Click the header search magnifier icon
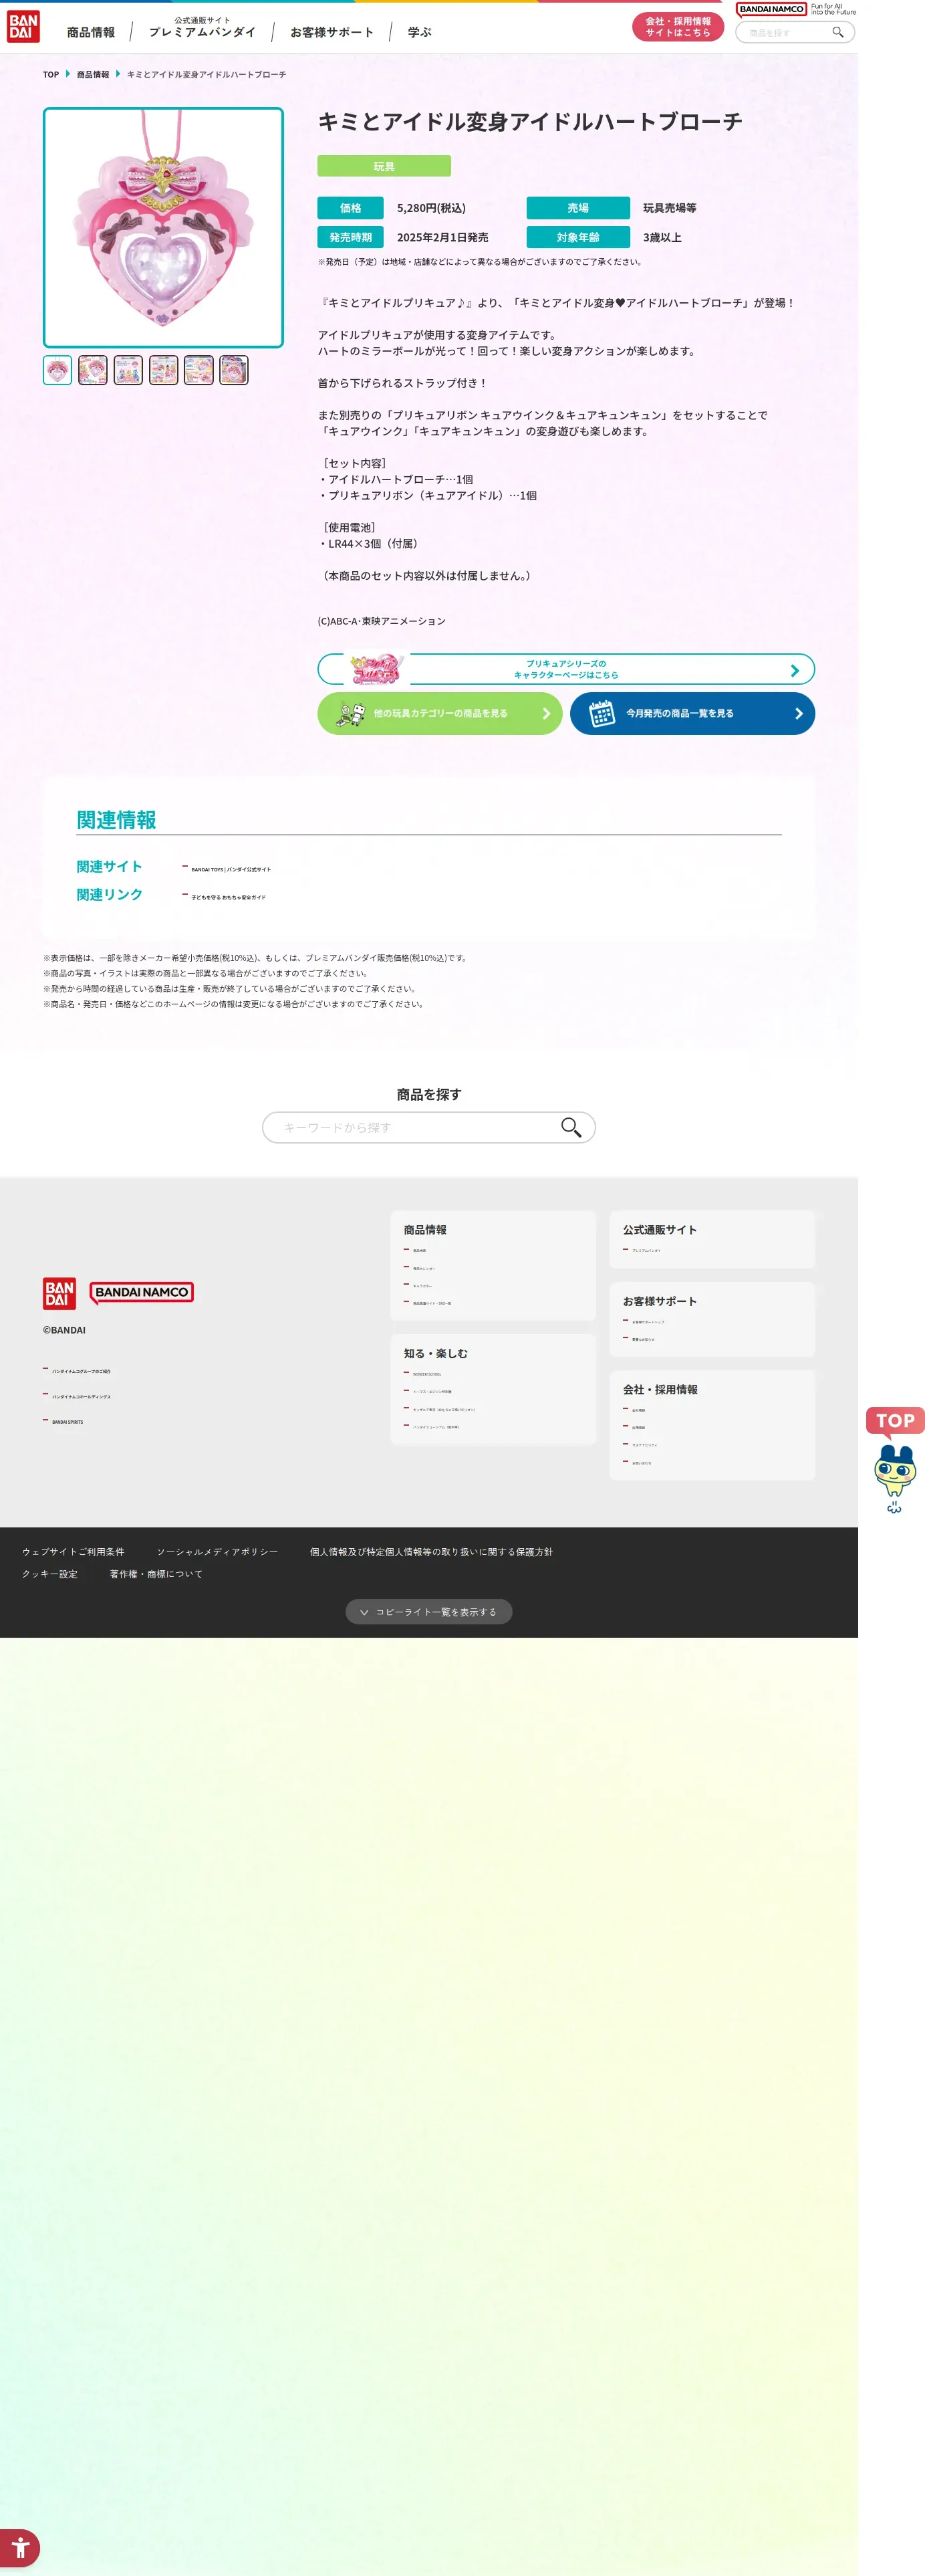Viewport: 925px width, 2576px height. tap(838, 32)
